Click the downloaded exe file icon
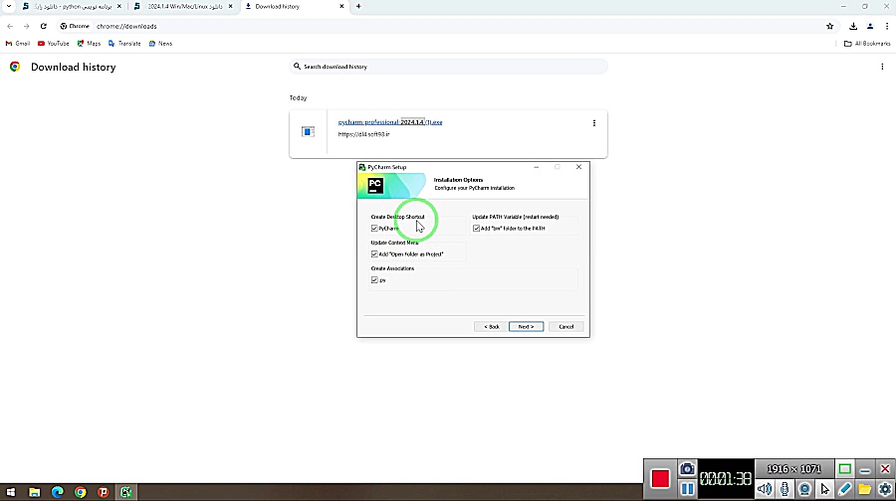896x501 pixels. pyautogui.click(x=308, y=132)
